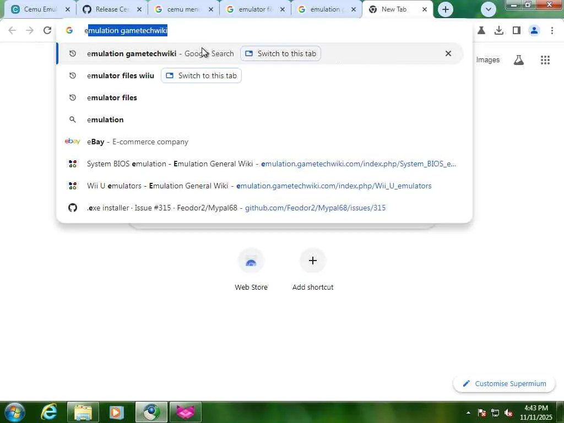Viewport: 564px width, 423px height.
Task: Click the muted volume tray icon
Action: [508, 413]
